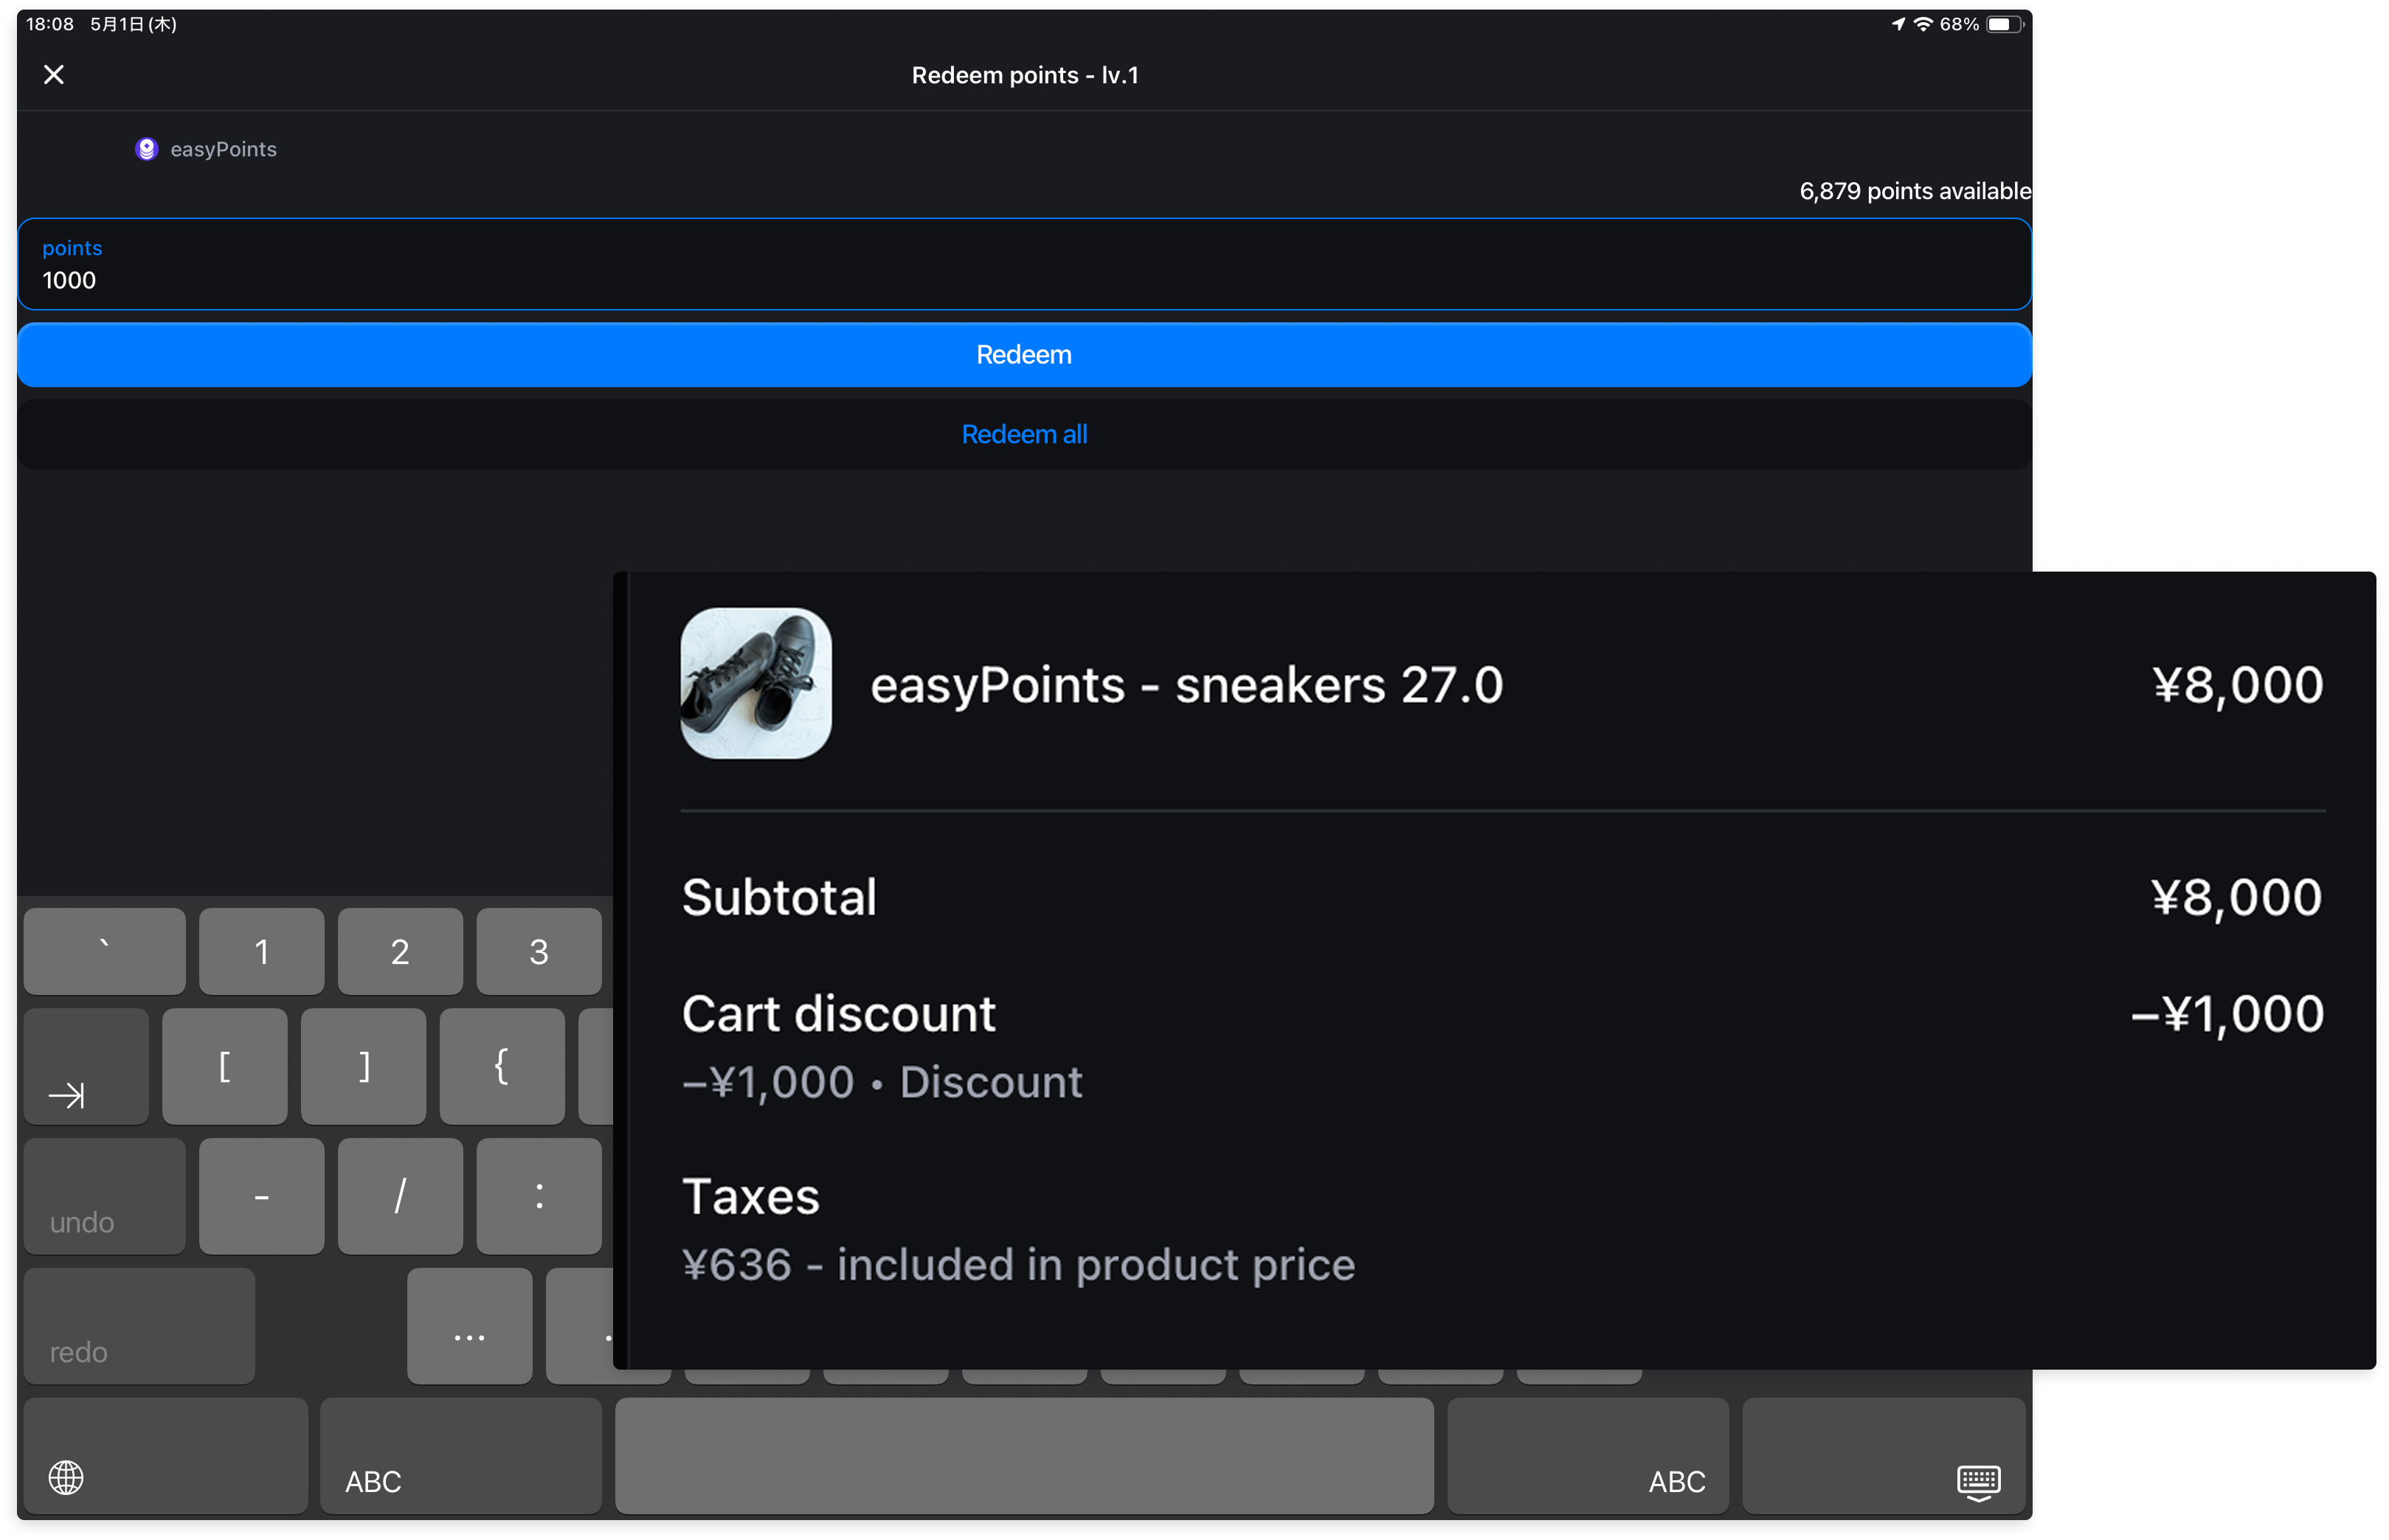
Task: Tap the redo key
Action: click(x=139, y=1326)
